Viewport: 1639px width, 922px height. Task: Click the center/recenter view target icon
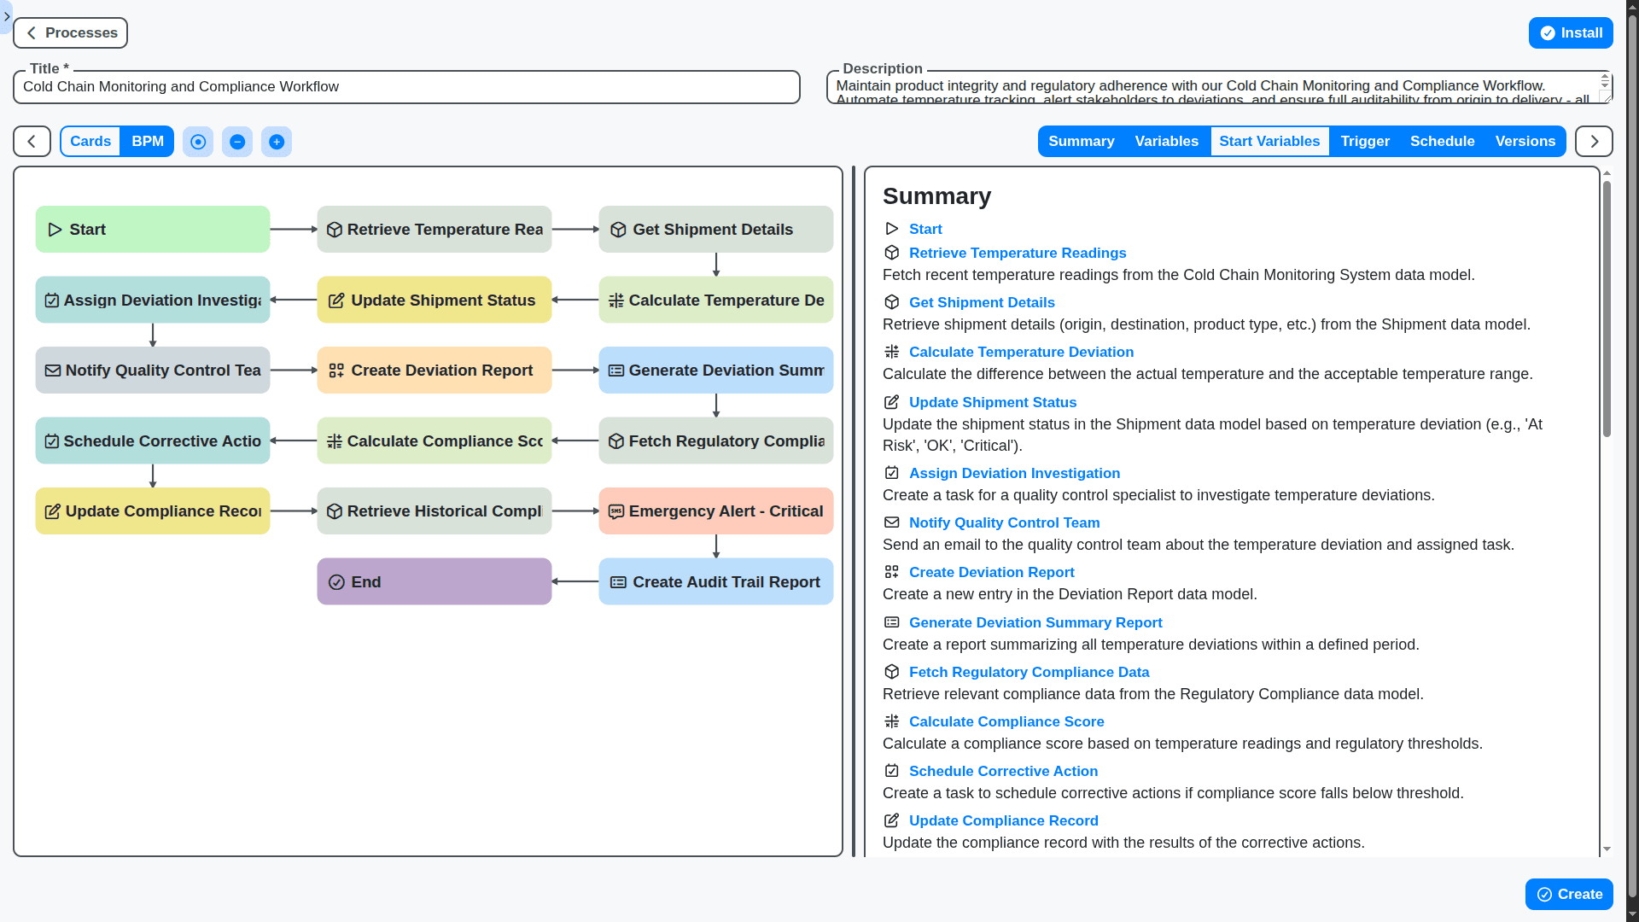coord(198,142)
